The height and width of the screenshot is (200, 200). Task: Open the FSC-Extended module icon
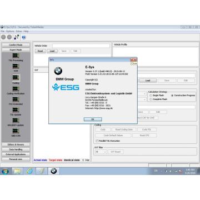(16, 99)
